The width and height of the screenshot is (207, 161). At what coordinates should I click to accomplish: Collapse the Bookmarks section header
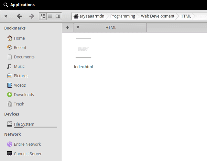[x=14, y=28]
